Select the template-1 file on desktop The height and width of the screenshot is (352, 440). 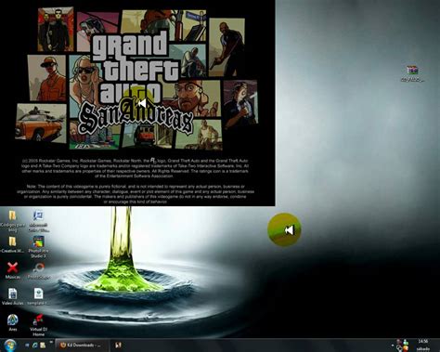point(38,296)
